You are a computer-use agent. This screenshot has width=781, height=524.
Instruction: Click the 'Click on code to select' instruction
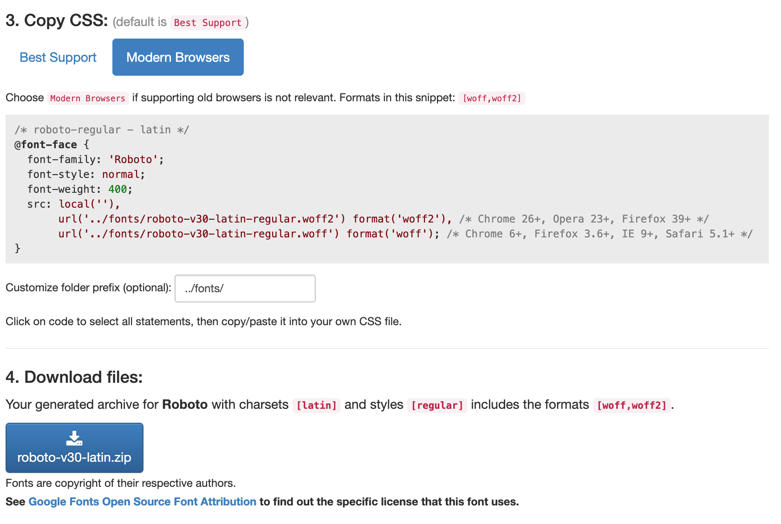pyautogui.click(x=203, y=321)
